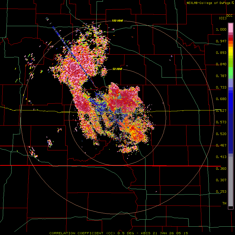Select the 0.733 scale value
Viewport: 235px width, 235px height.
221,87
